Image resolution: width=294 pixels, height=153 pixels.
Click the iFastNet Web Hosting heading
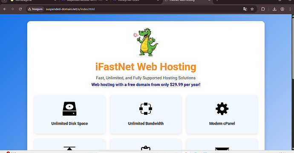146,67
